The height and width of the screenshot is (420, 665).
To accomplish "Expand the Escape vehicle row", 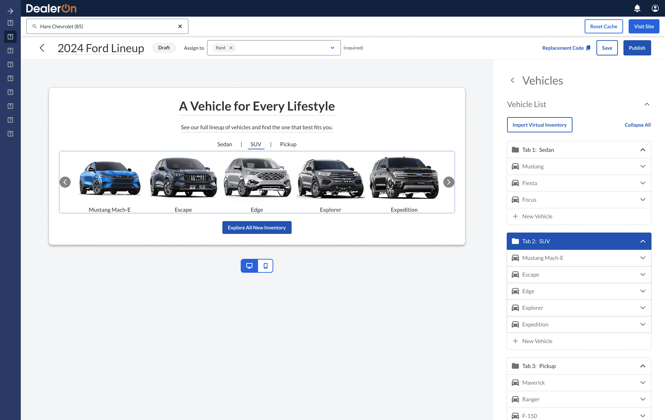I will pos(643,274).
